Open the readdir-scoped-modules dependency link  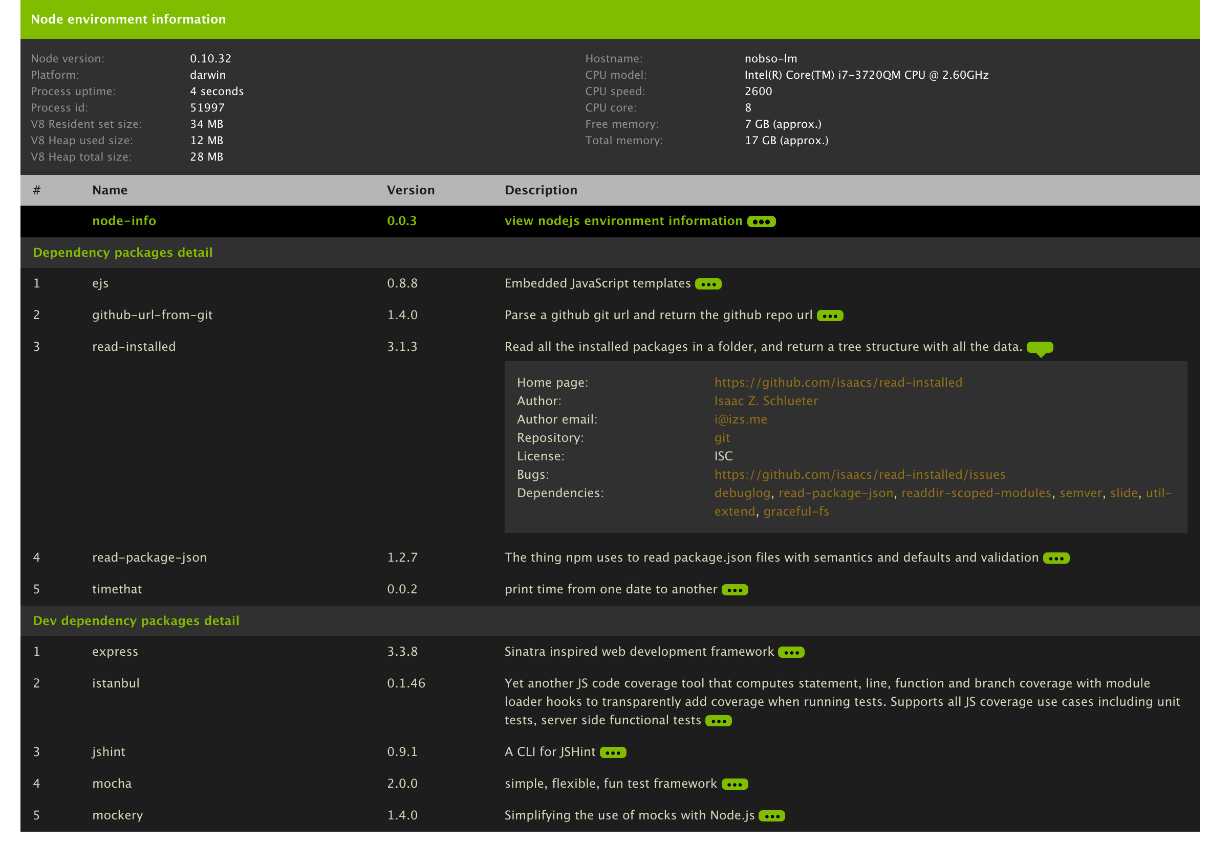(x=976, y=493)
